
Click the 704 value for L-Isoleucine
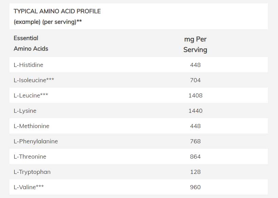tap(195, 80)
